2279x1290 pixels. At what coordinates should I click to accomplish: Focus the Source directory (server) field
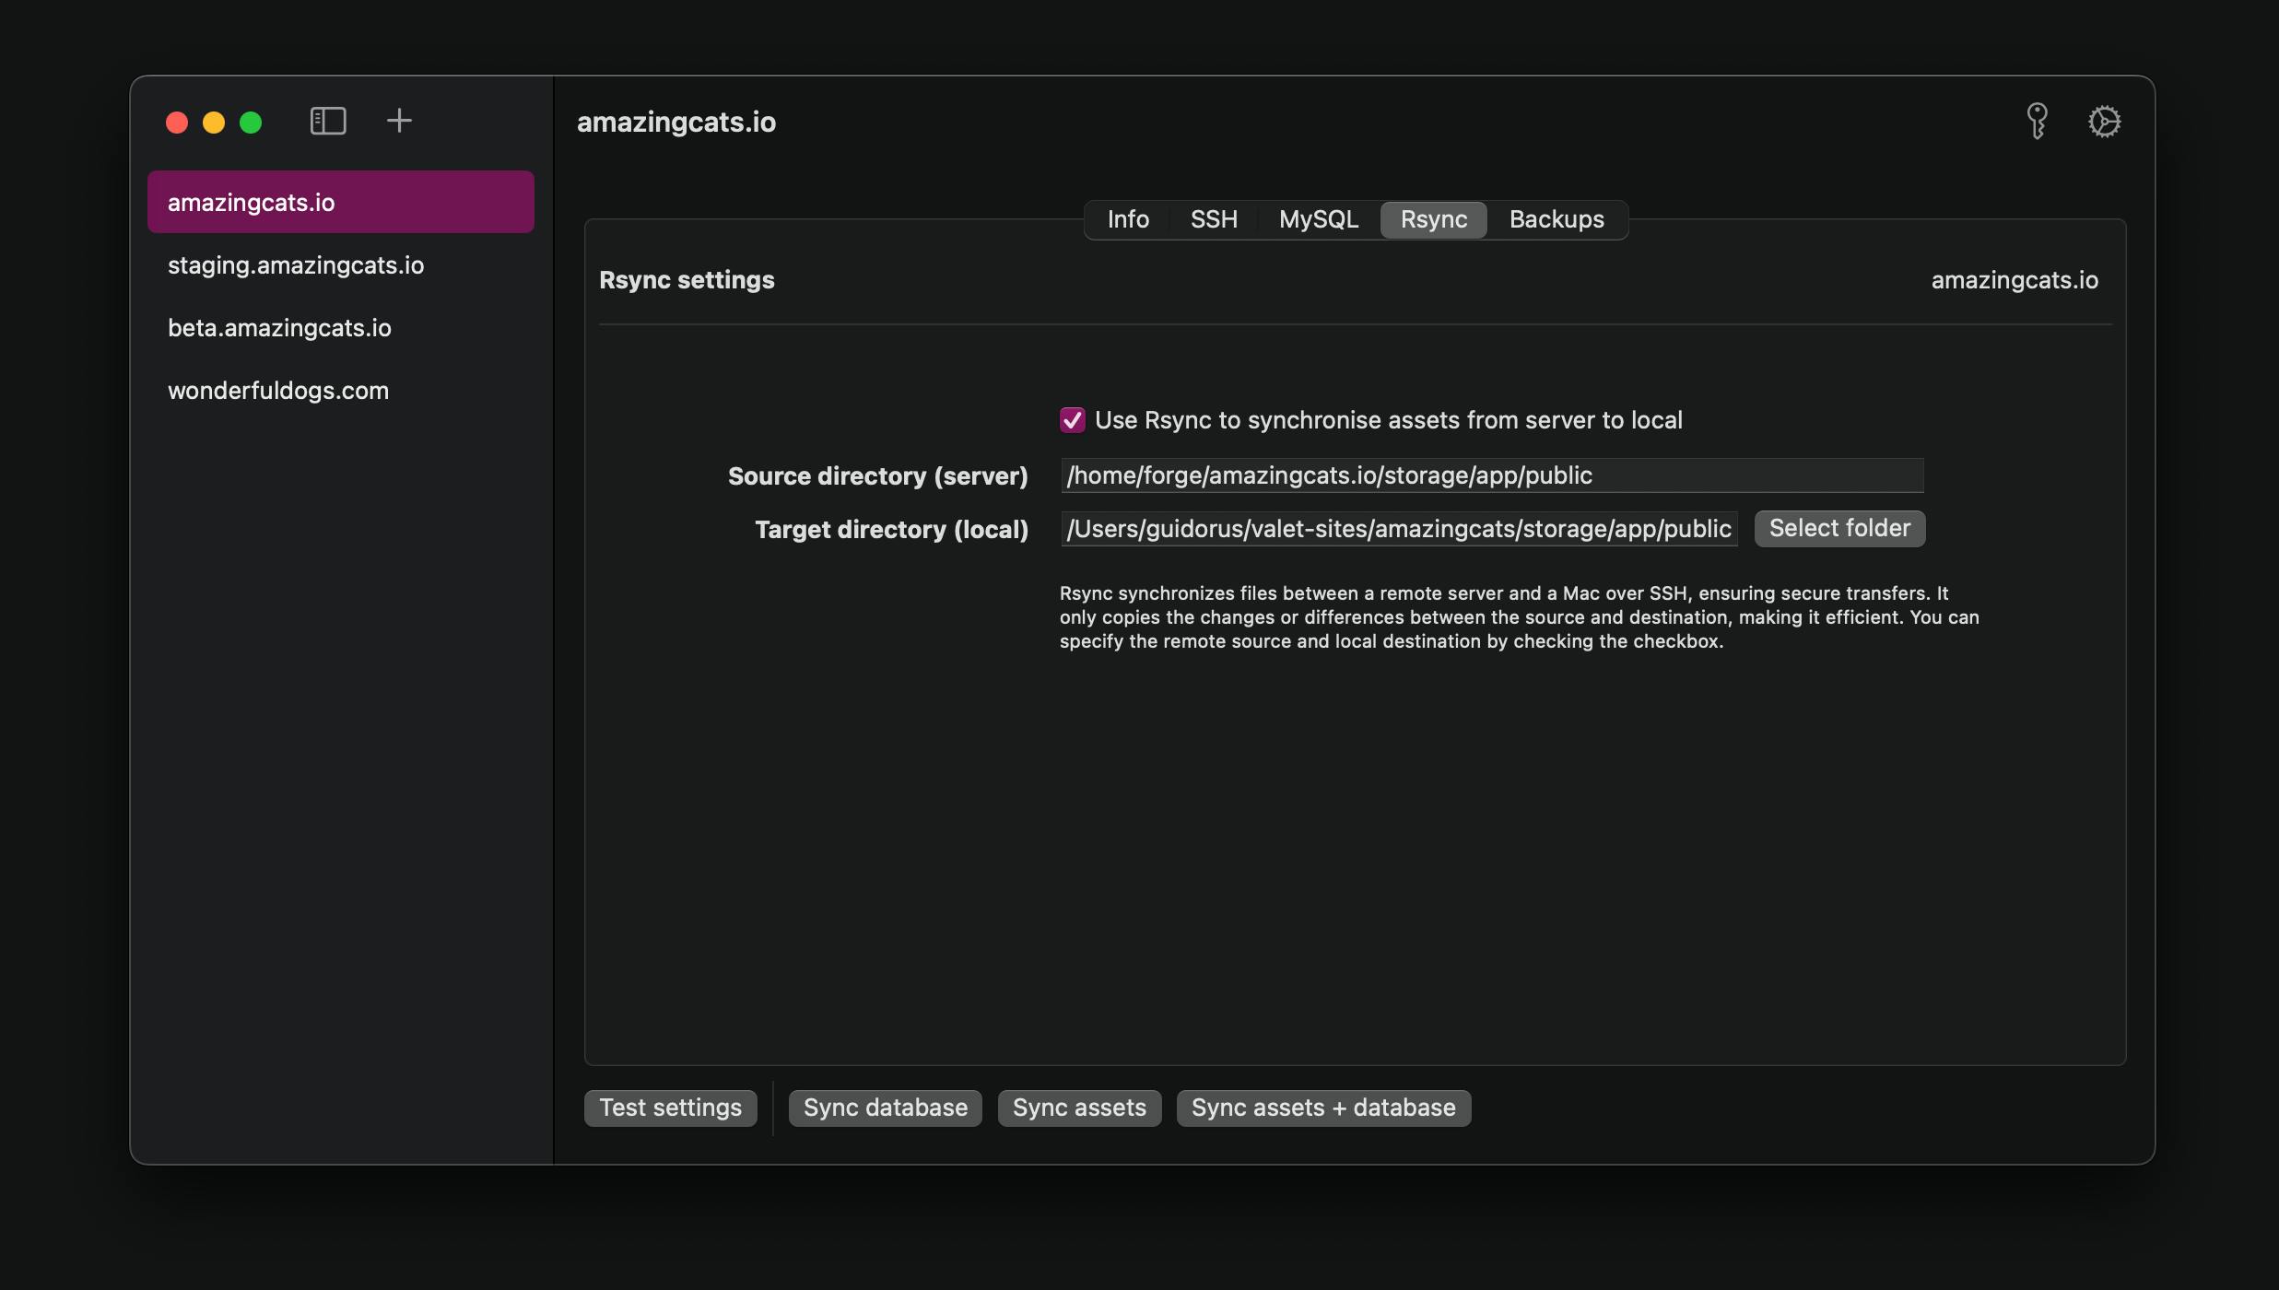1492,475
